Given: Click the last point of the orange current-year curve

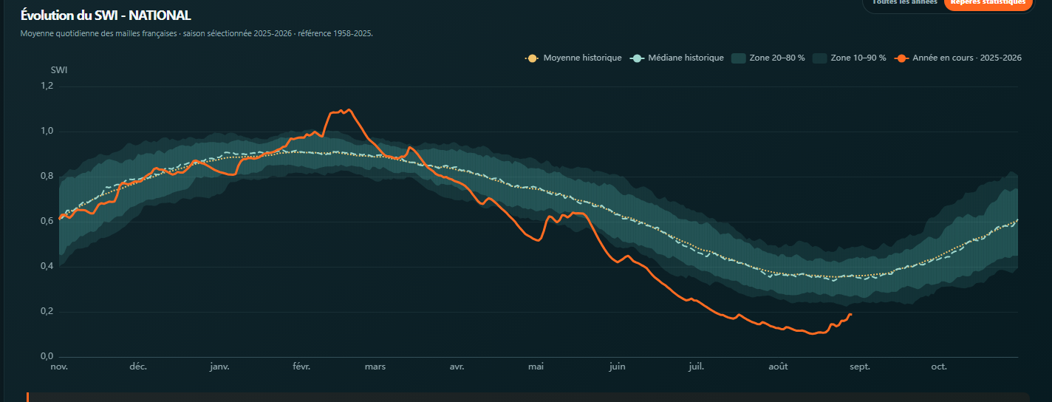Looking at the screenshot, I should point(850,315).
